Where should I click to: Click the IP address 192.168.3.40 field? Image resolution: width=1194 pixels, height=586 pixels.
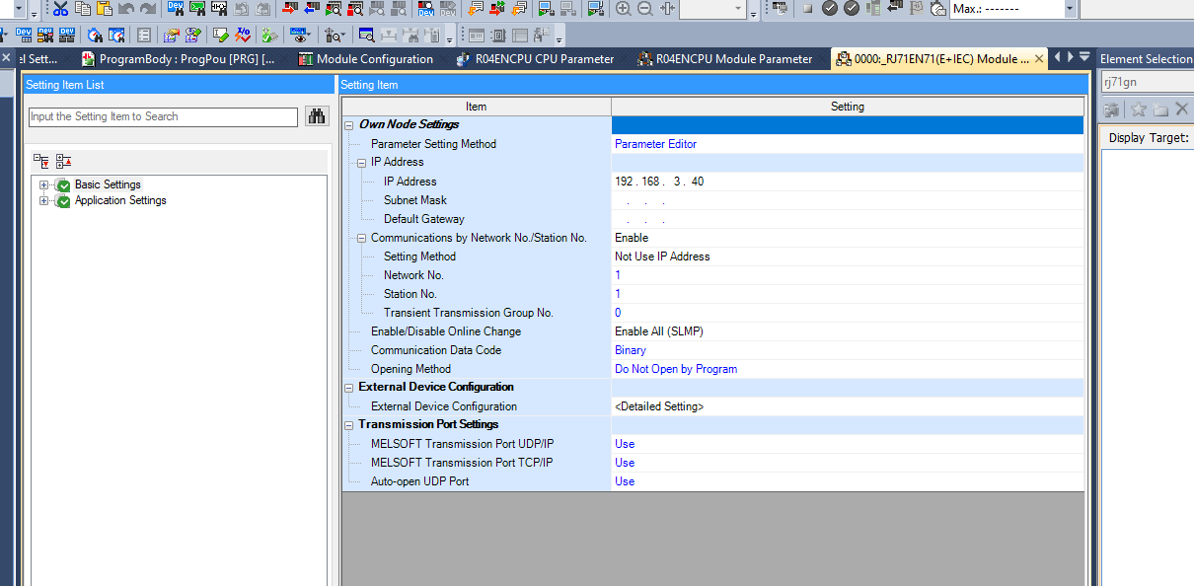[x=848, y=182]
